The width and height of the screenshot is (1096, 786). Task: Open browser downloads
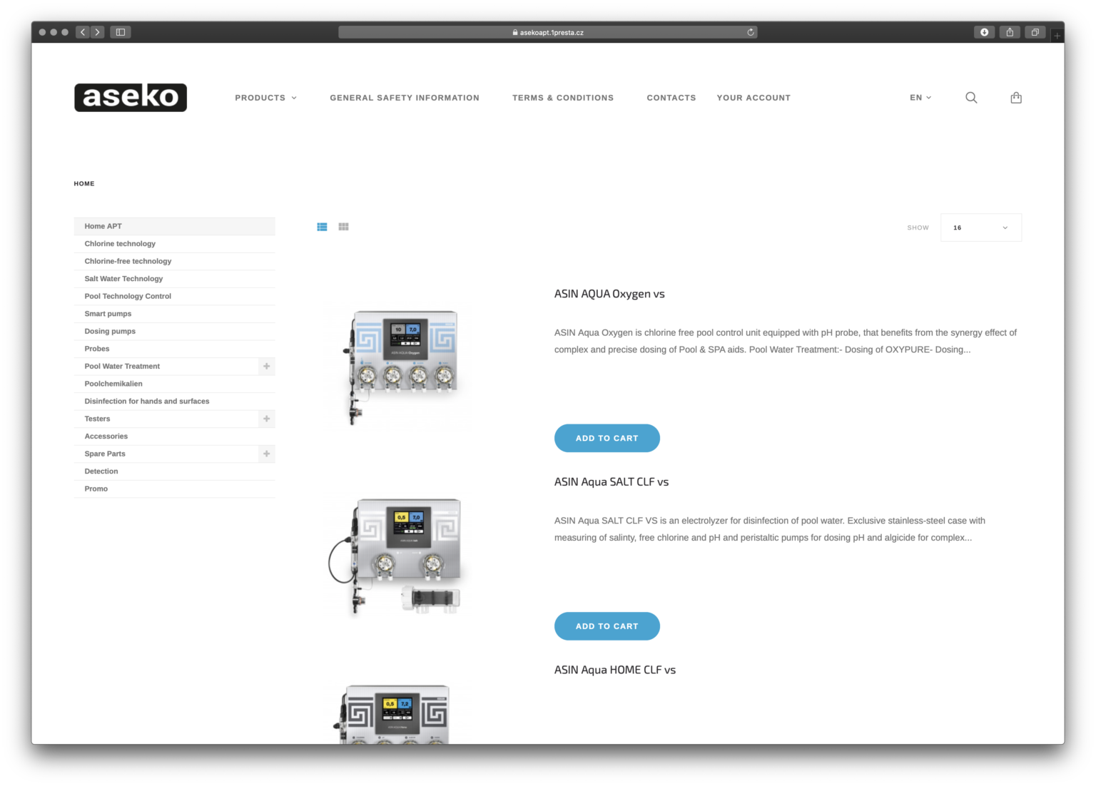click(x=984, y=31)
